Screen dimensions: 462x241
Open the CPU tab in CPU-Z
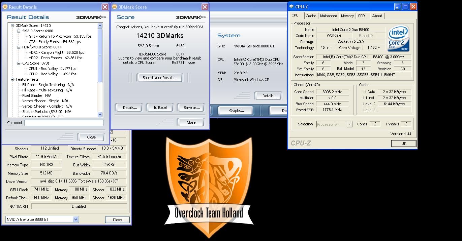(295, 15)
